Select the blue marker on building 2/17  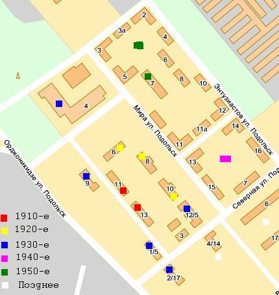tap(169, 270)
